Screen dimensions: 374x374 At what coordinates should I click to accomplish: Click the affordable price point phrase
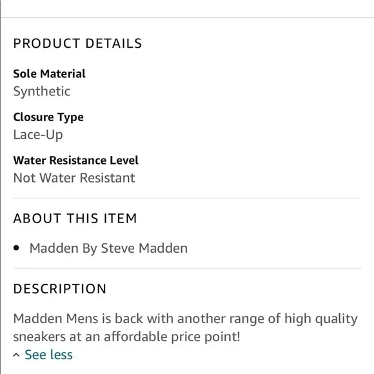172,337
